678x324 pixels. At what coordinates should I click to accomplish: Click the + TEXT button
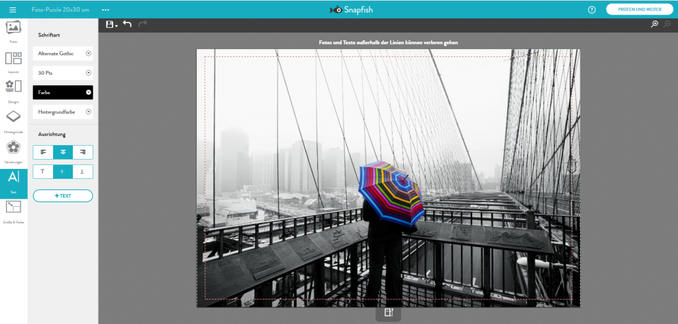coord(63,196)
